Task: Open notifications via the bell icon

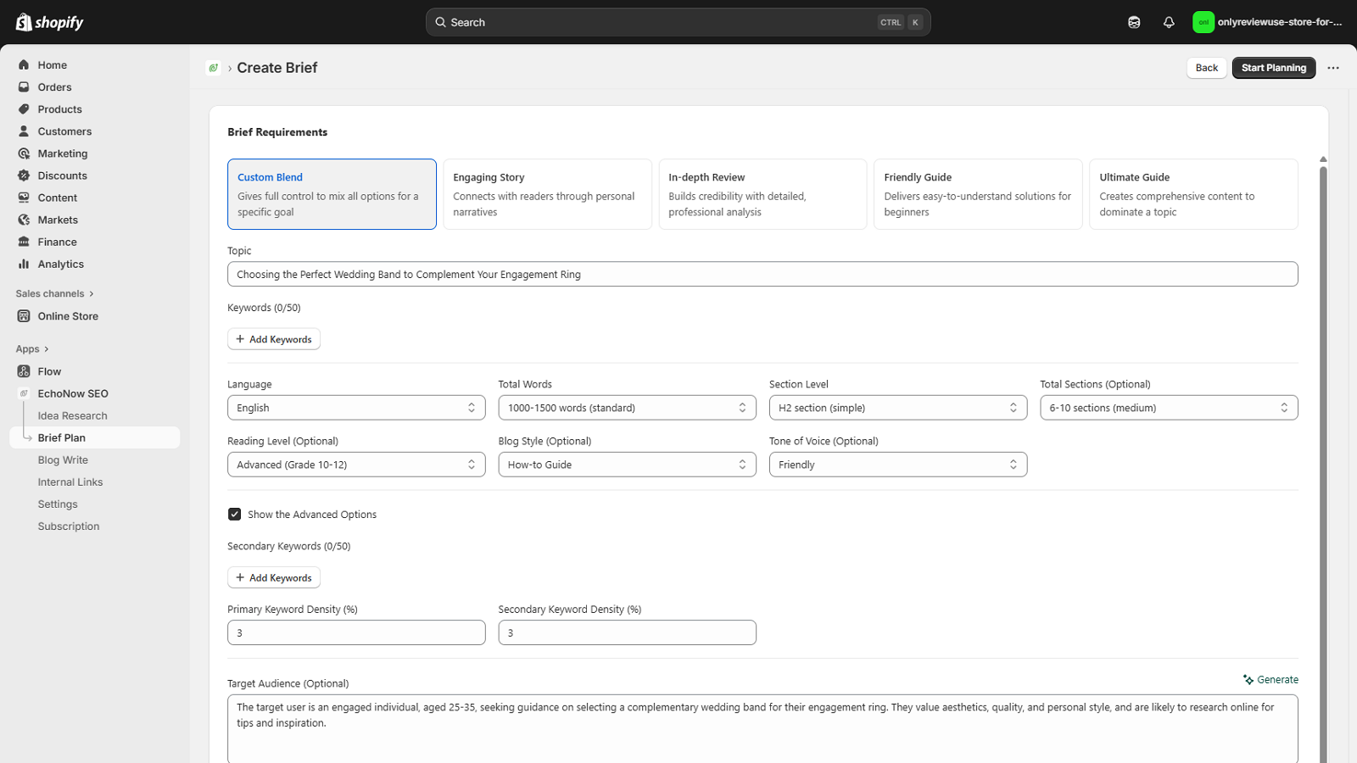Action: tap(1169, 22)
